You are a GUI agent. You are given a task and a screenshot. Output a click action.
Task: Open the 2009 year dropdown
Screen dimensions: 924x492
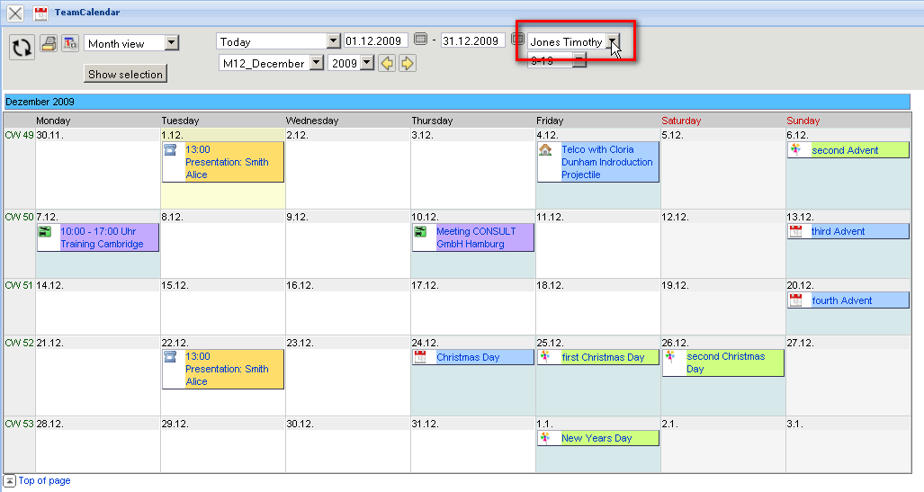click(x=366, y=63)
